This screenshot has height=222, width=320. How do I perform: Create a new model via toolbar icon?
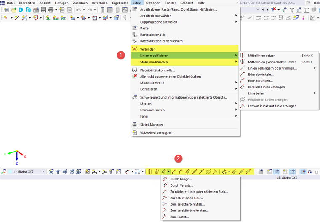pos(6,10)
